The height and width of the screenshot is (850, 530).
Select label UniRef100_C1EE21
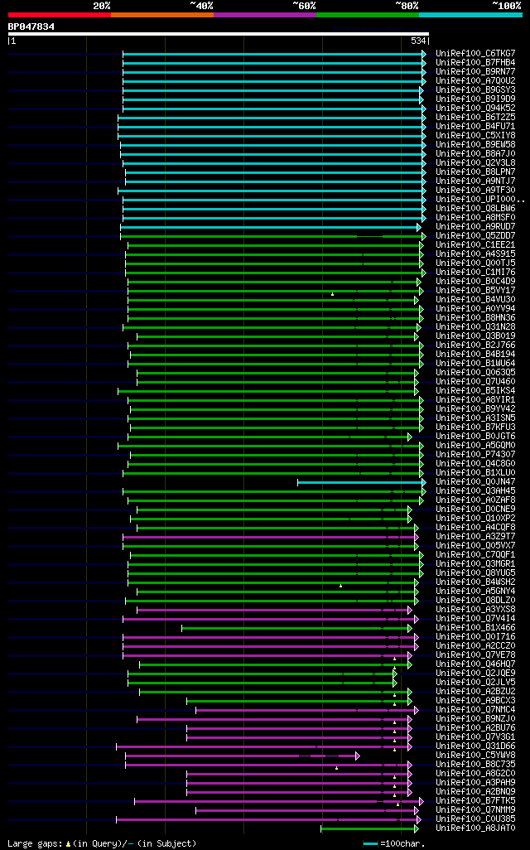coord(475,245)
